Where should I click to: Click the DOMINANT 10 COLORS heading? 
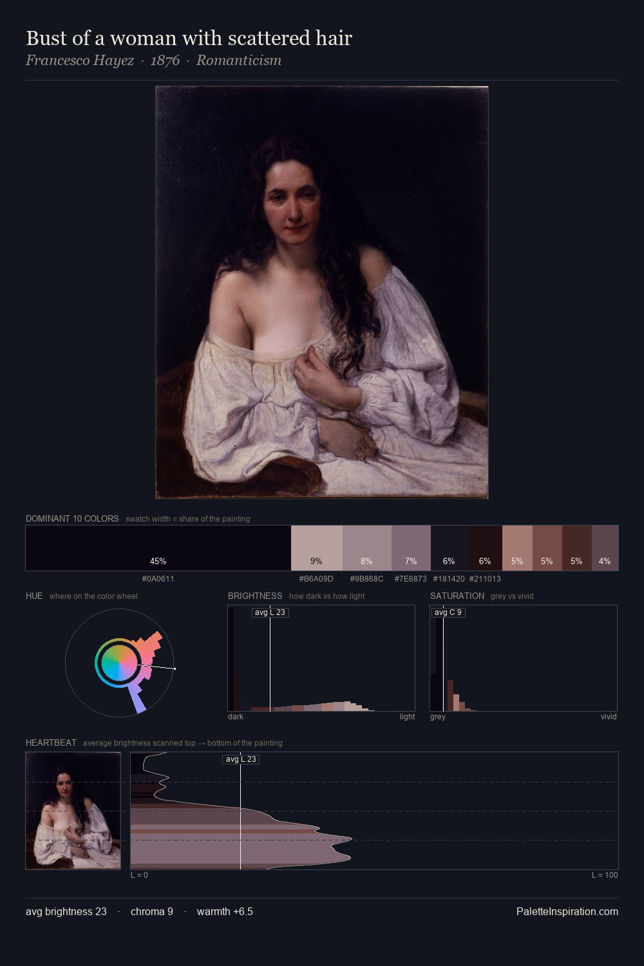[x=72, y=518]
